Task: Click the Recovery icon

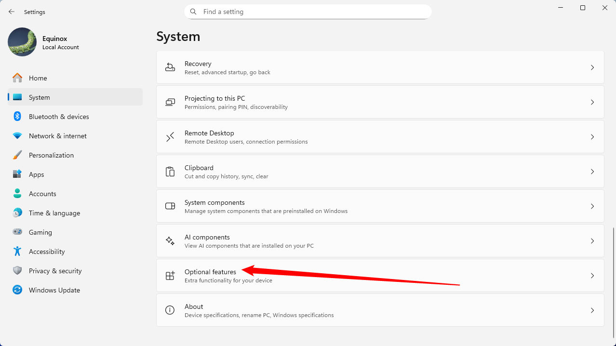Action: click(170, 67)
